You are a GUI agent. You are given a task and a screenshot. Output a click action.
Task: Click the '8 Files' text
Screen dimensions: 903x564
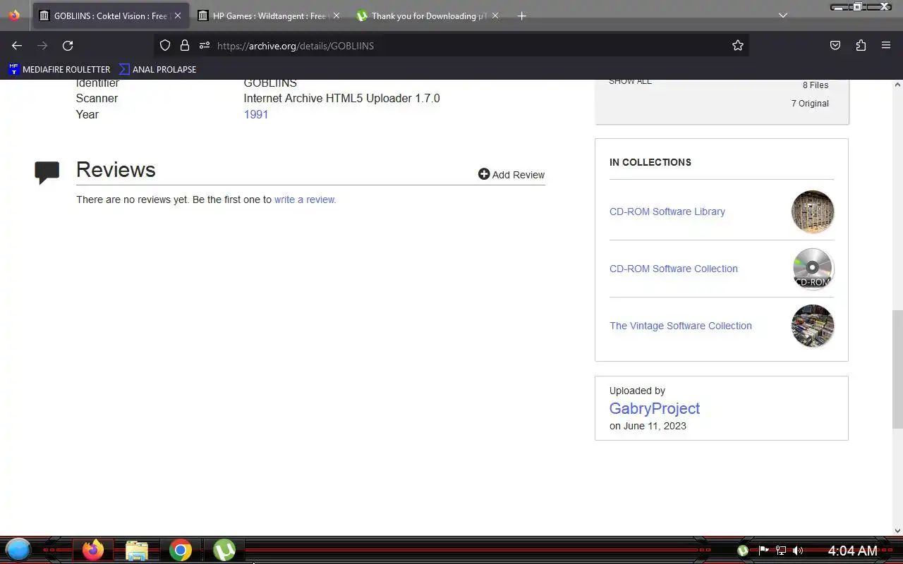pos(816,85)
